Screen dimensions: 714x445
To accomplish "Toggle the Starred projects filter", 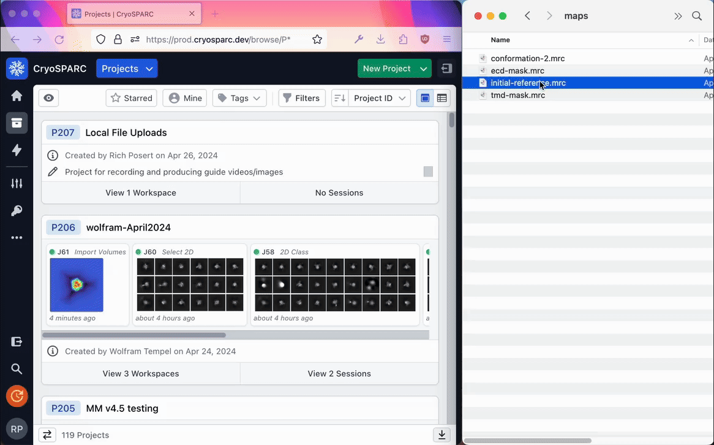I will pyautogui.click(x=131, y=98).
